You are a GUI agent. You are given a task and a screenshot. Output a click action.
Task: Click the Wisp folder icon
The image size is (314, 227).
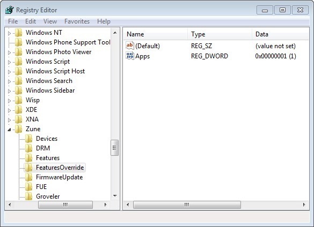click(x=19, y=100)
